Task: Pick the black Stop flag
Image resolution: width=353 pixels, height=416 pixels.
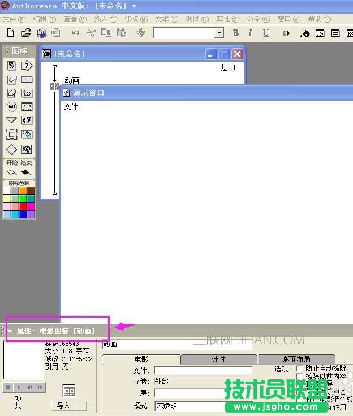Action: tap(26, 172)
